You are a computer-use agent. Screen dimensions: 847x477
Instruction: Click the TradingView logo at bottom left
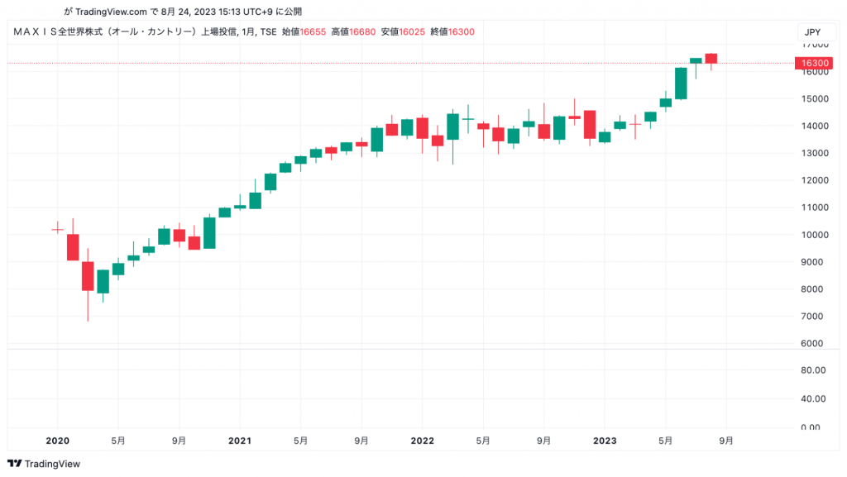[44, 464]
